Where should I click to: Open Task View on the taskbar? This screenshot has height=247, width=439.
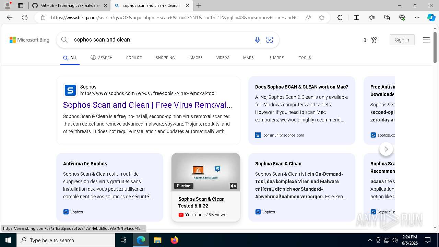123,240
